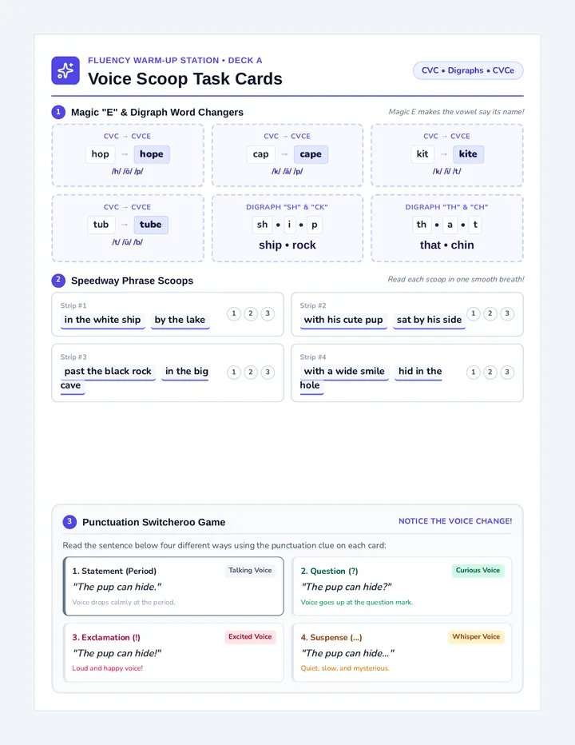Mark circle 1 on Strip #1
The height and width of the screenshot is (745, 575).
coord(234,313)
